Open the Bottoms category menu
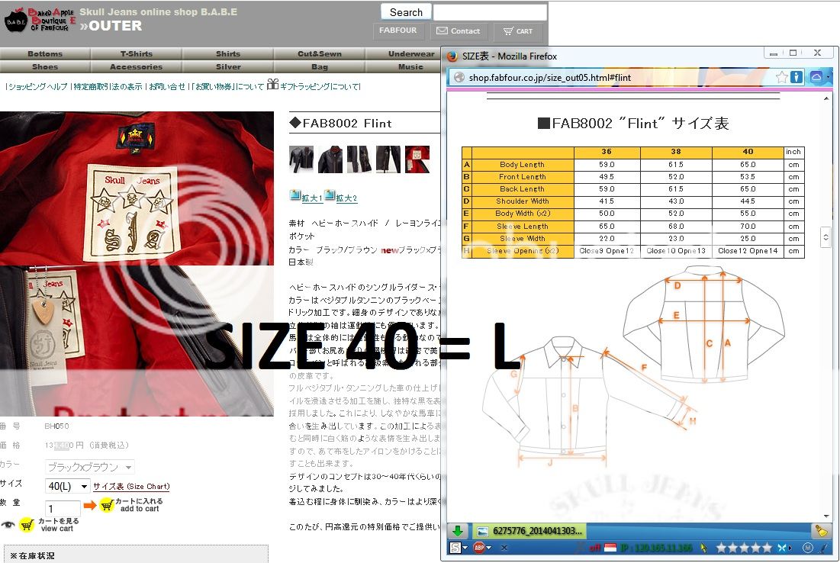 [45, 53]
